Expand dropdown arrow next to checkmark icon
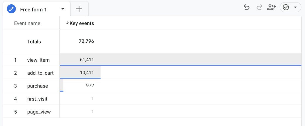The width and height of the screenshot is (305, 126). [x=295, y=7]
